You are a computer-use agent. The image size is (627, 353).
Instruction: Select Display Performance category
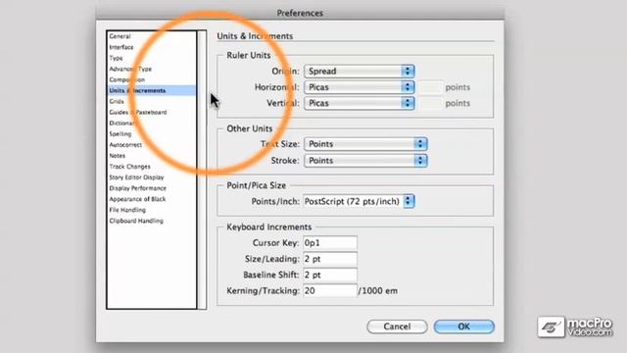pos(152,188)
